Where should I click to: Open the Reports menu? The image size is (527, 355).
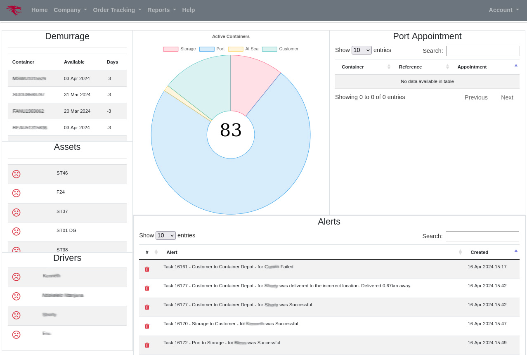161,10
